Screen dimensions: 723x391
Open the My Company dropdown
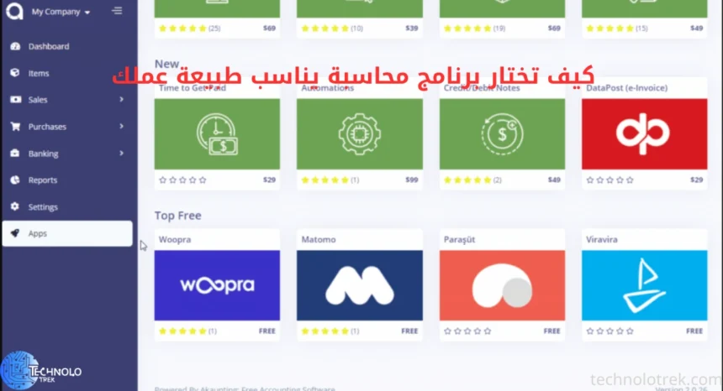point(61,12)
